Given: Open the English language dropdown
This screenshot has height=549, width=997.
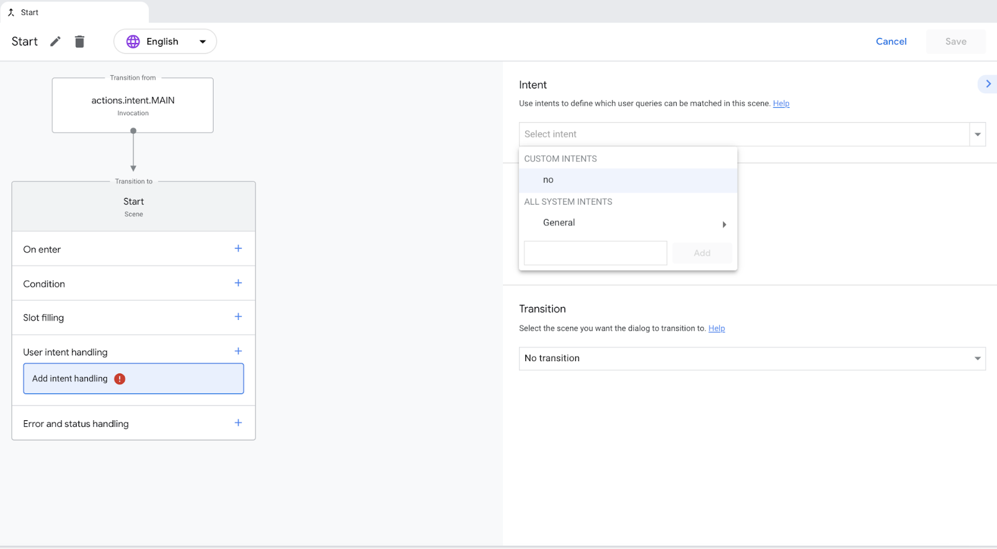Looking at the screenshot, I should tap(202, 42).
